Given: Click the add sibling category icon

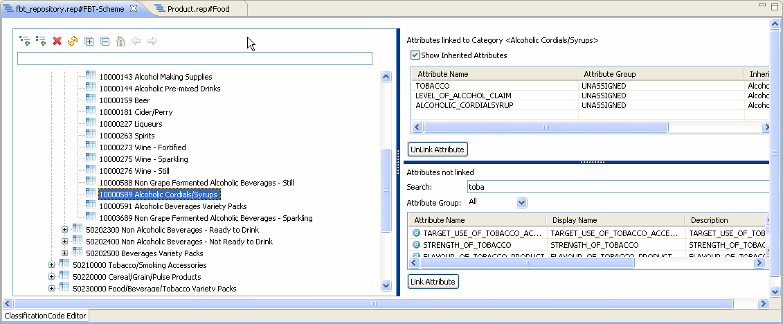Looking at the screenshot, I should [41, 41].
